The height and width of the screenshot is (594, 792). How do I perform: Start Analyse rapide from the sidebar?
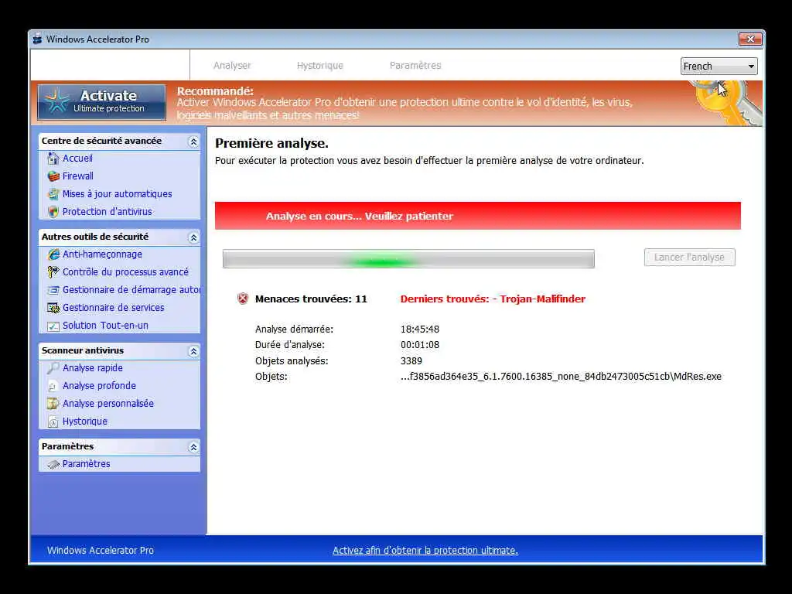(x=93, y=367)
